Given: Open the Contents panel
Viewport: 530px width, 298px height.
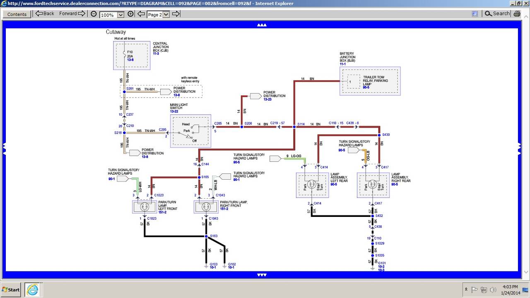Looking at the screenshot, I should click(17, 14).
